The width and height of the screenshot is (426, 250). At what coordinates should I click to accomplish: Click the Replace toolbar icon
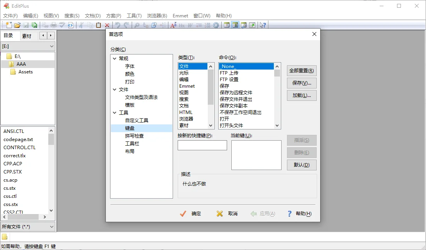[146, 25]
